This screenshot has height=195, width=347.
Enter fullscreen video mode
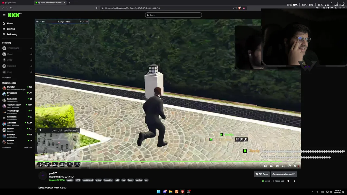click(x=283, y=166)
